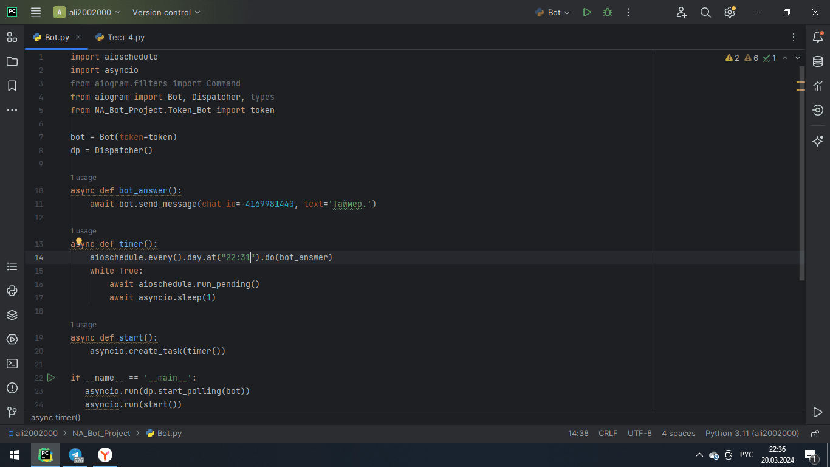Click the editor vertical scrollbar
Image resolution: width=830 pixels, height=467 pixels.
tap(801, 173)
